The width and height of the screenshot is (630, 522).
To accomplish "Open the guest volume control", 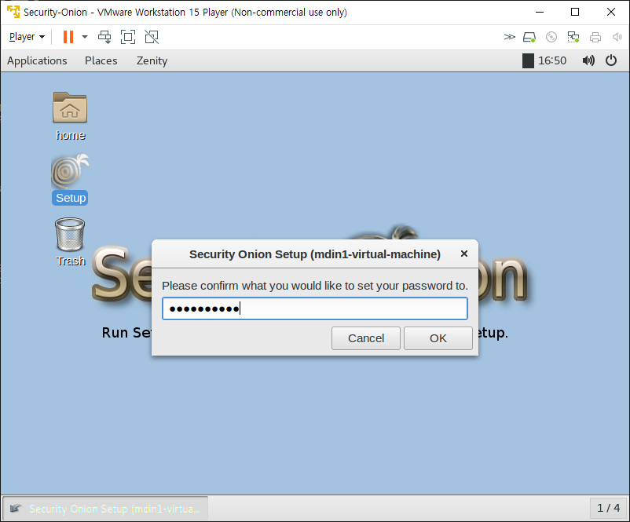I will pyautogui.click(x=588, y=60).
